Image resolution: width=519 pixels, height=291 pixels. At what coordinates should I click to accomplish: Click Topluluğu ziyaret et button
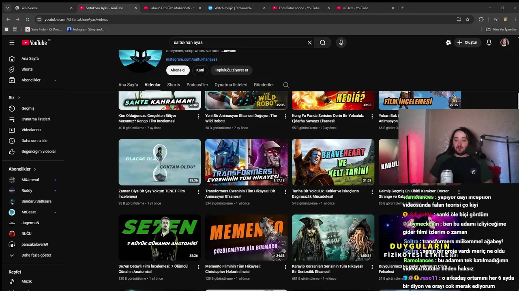(231, 70)
